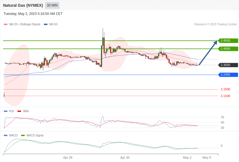Click the MACD legend label

(13, 135)
